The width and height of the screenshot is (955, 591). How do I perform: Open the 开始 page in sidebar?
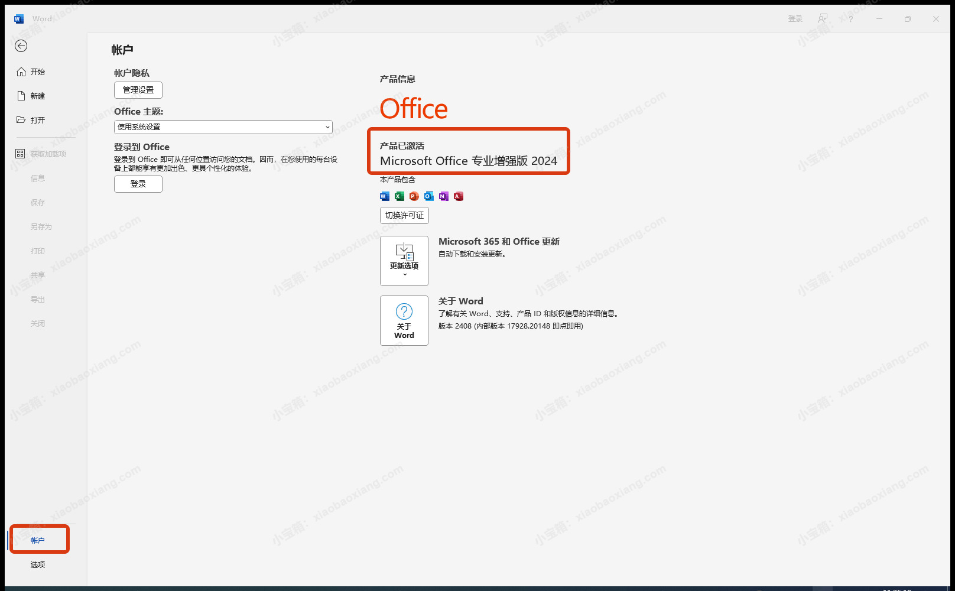pyautogui.click(x=38, y=72)
